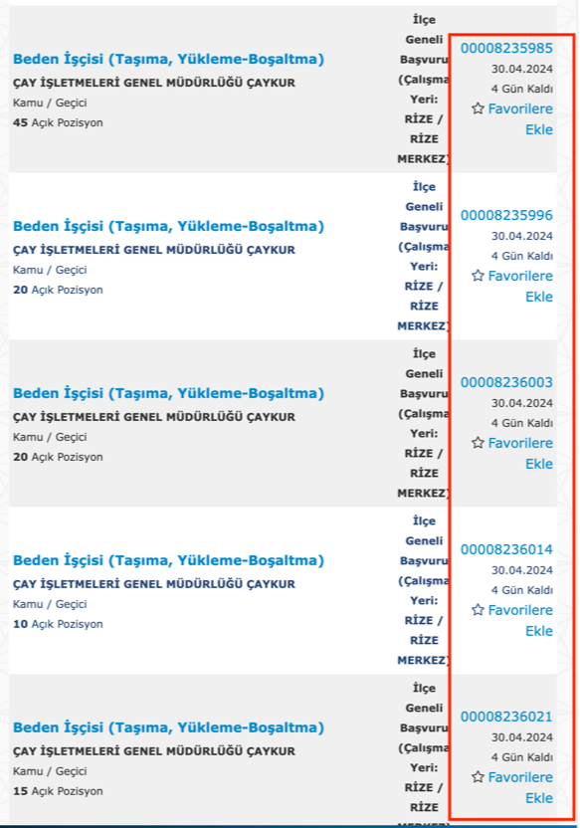Open the Beden İşçisi posting with 15 open positions
The image size is (580, 828).
[168, 727]
